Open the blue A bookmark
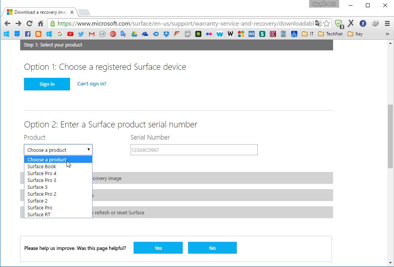Image resolution: width=394 pixels, height=267 pixels. 294,34
